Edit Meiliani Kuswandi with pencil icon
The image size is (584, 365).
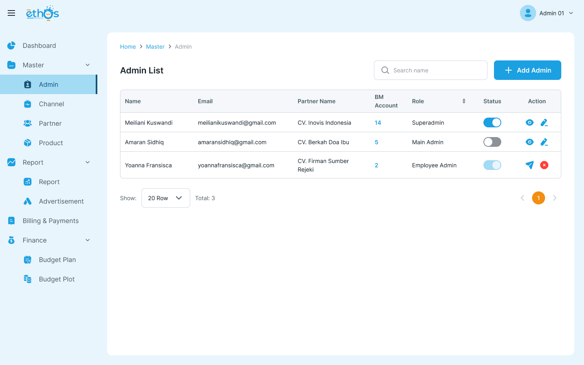point(544,122)
